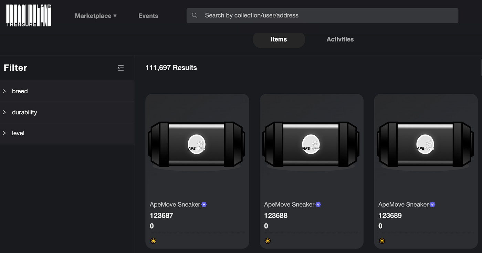482x253 pixels.
Task: Expand the durability filter
Action: (x=67, y=112)
